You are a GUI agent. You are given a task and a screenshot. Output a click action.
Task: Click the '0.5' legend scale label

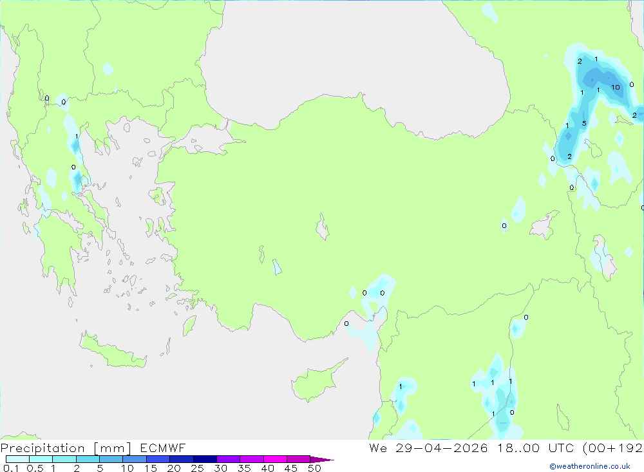[x=35, y=468]
